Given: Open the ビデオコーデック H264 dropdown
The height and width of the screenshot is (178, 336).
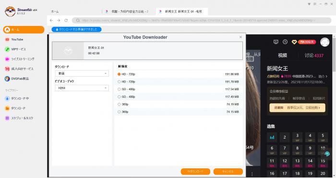Looking at the screenshot, I should 82,88.
